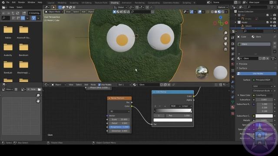Go back in file browser
Screen dimensions: 278x156
click(3, 13)
